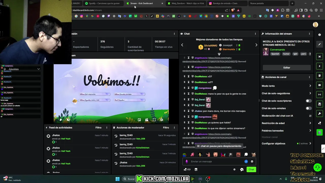Screen dimensions: 325x183
Task: Toggle the stream preview panel icon in sidebar
Action: coord(319,57)
